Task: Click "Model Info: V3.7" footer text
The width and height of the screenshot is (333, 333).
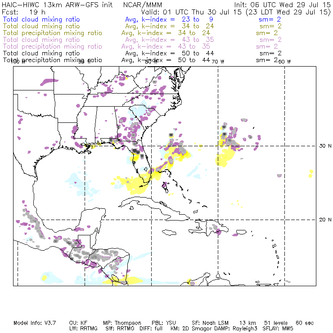Action: pyautogui.click(x=35, y=323)
